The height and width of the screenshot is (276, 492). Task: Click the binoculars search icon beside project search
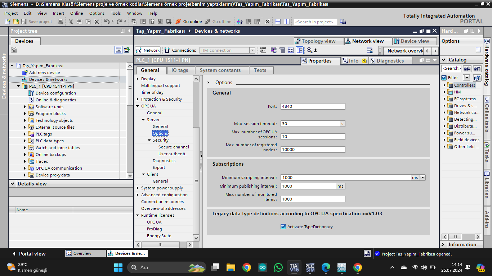coord(343,22)
